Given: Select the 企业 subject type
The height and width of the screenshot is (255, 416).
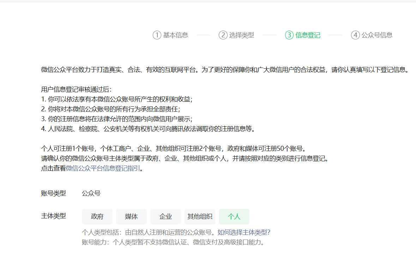Looking at the screenshot, I should pos(165,217).
